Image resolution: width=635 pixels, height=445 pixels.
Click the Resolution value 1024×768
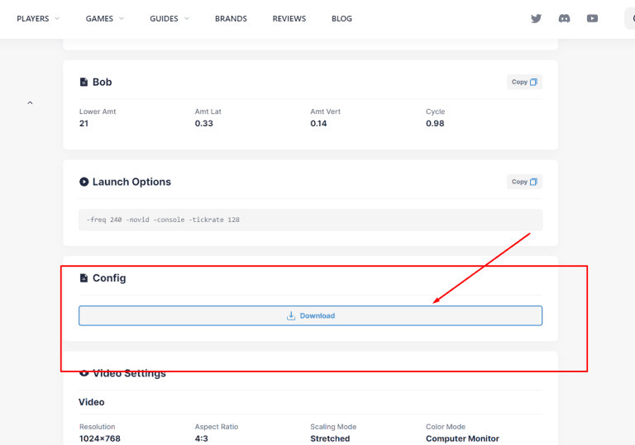[99, 438]
